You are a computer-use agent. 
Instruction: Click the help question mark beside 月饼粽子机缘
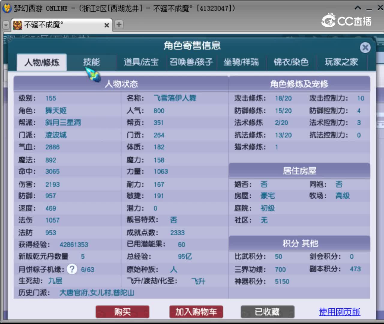(x=72, y=269)
